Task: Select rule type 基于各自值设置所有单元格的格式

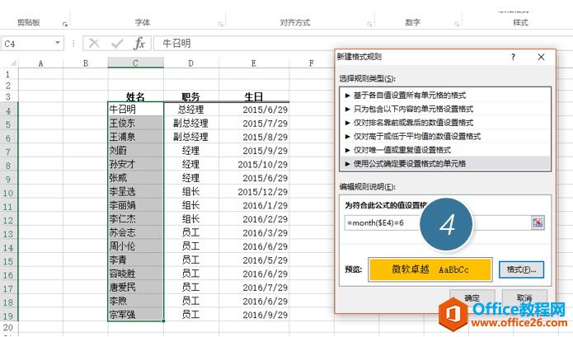Action: click(444, 96)
